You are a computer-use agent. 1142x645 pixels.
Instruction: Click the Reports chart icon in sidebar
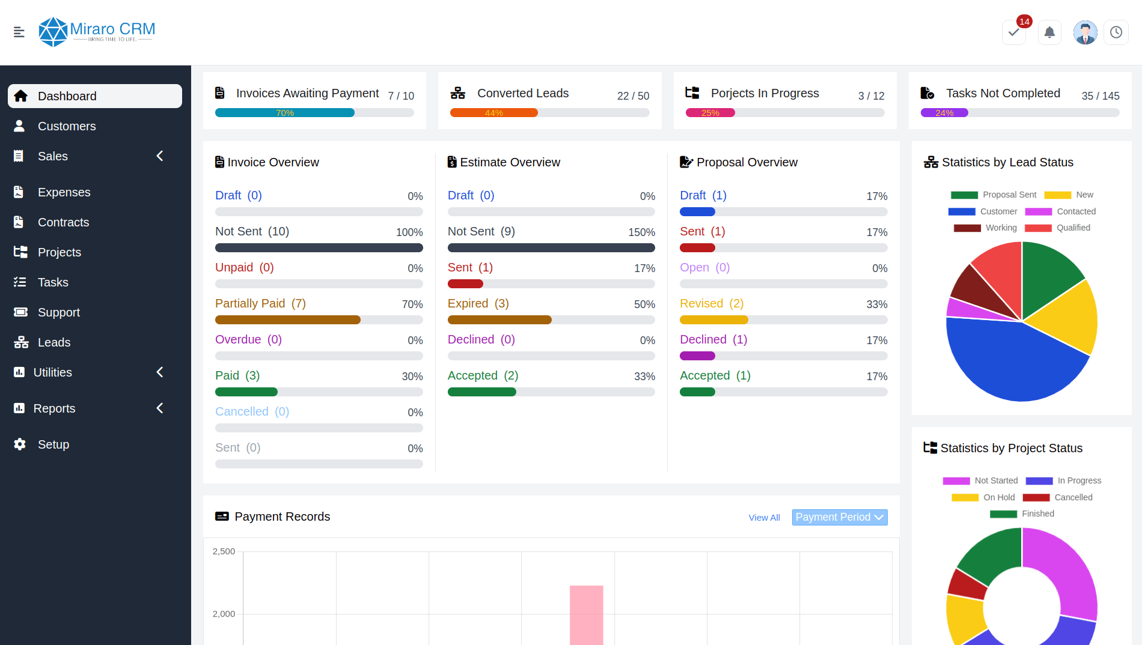[19, 408]
